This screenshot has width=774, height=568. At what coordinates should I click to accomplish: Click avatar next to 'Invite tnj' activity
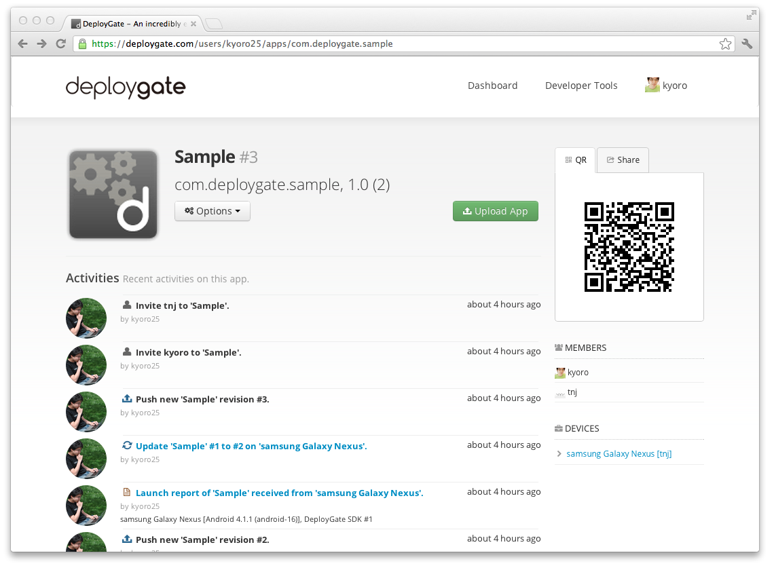click(x=86, y=318)
